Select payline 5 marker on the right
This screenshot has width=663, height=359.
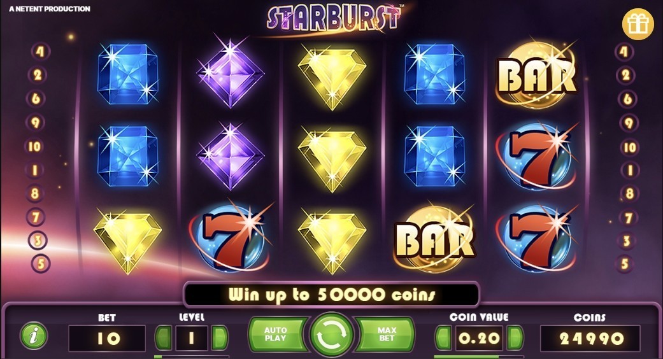pyautogui.click(x=625, y=264)
